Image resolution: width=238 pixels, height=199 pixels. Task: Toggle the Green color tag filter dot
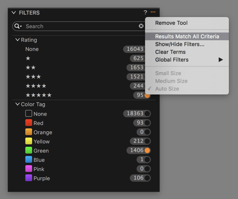pyautogui.click(x=147, y=151)
